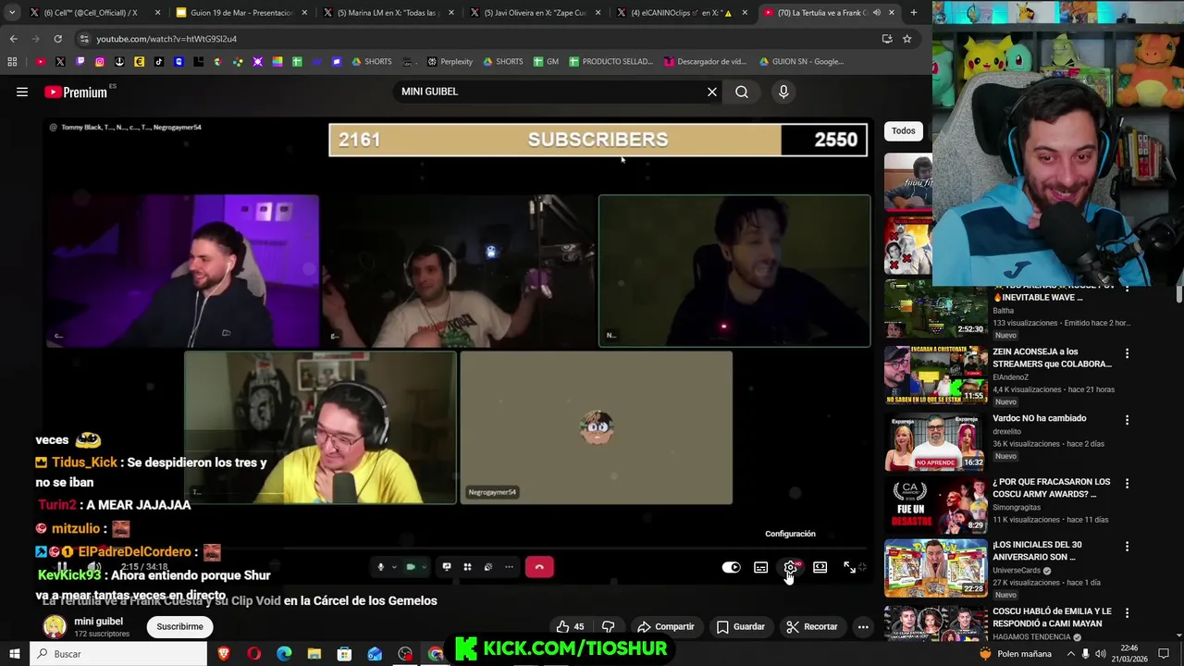Viewport: 1184px width, 666px height.
Task: Toggle subtitles in the video player
Action: click(760, 567)
